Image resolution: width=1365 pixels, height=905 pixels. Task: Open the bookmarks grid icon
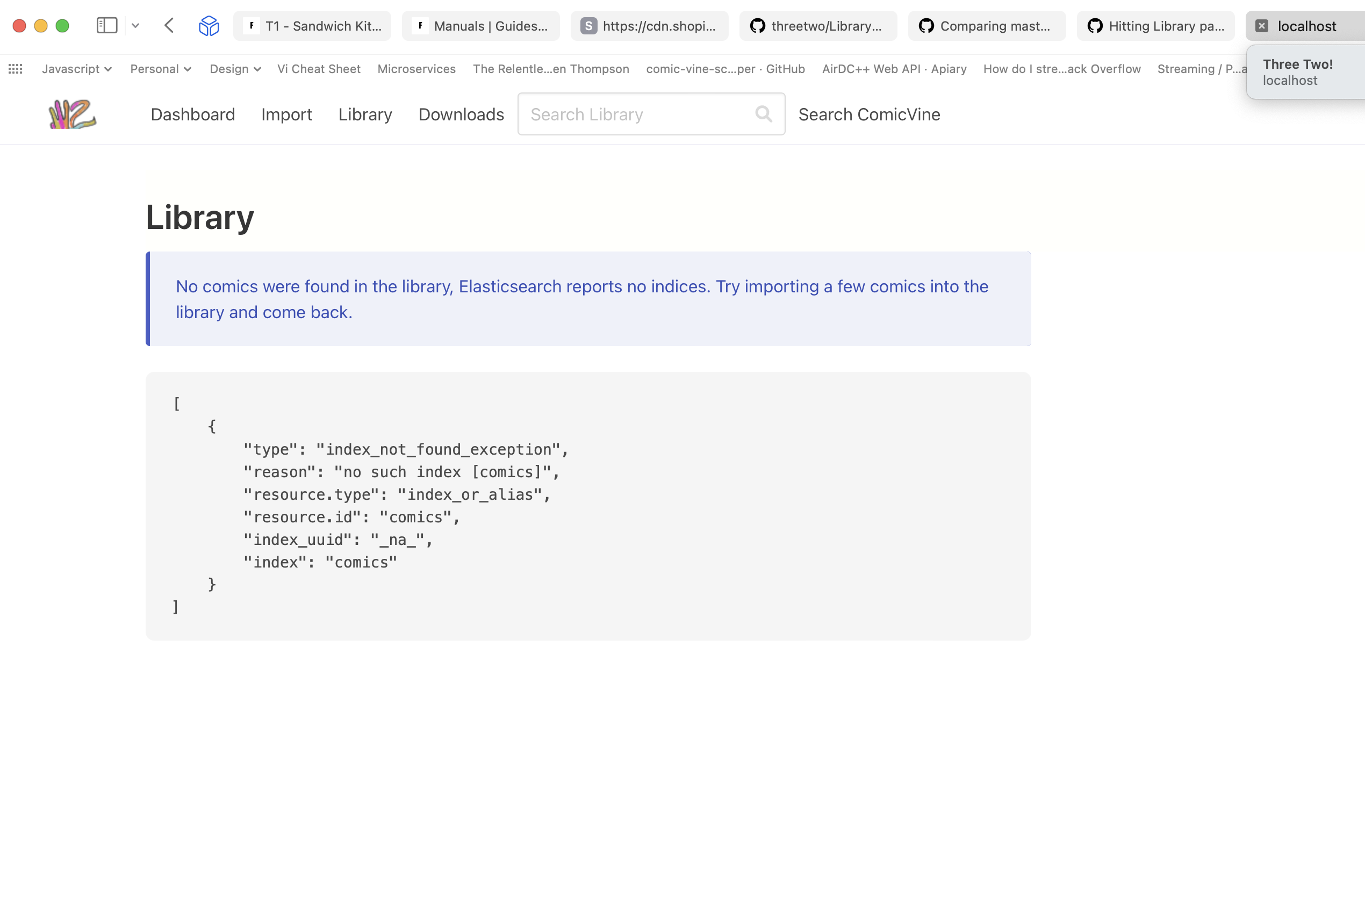tap(16, 69)
